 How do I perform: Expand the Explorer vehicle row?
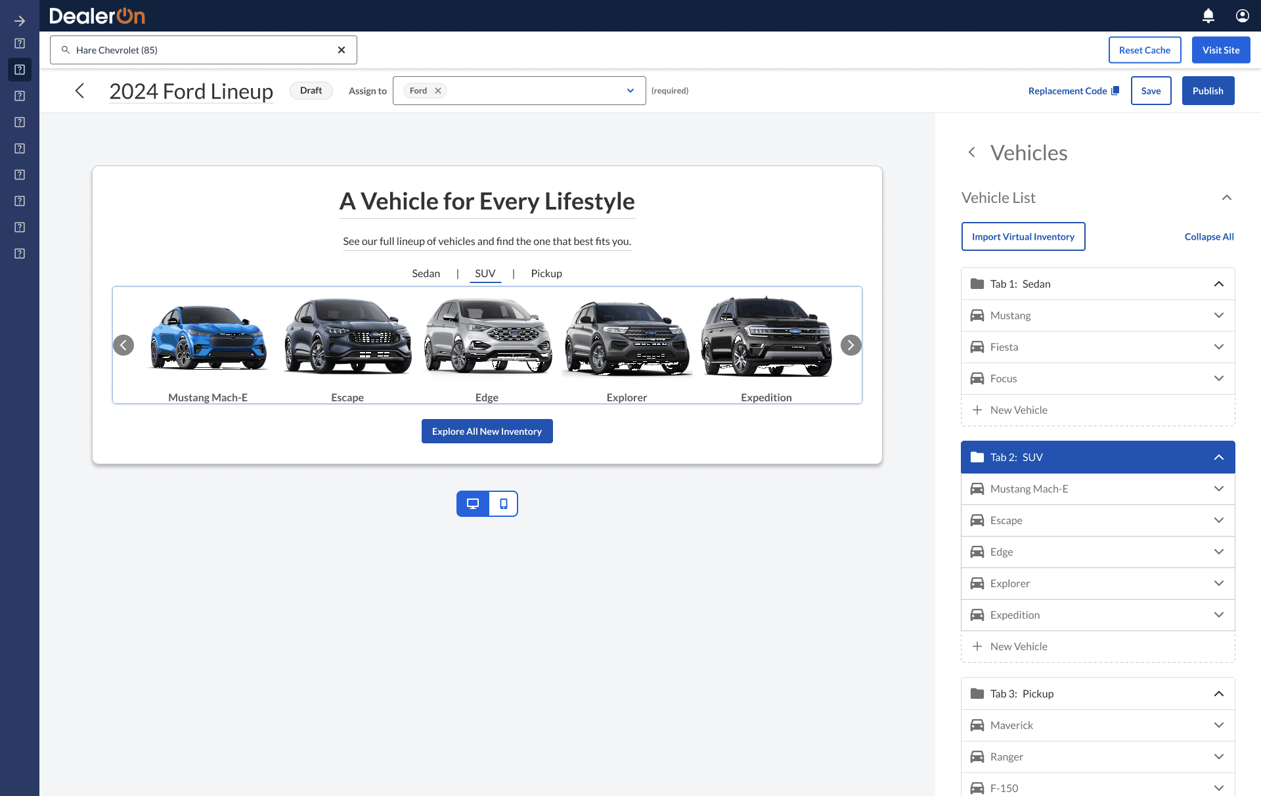point(1219,583)
